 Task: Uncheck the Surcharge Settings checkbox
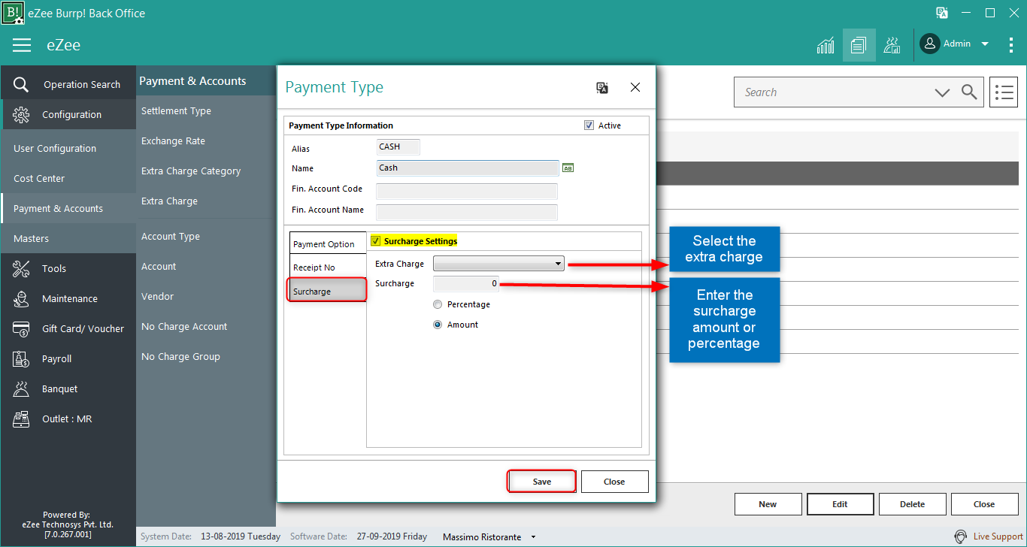(376, 241)
